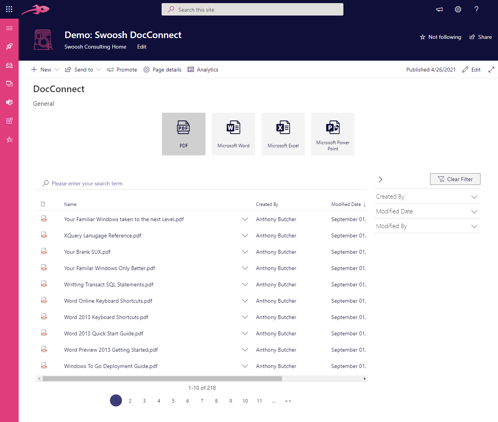
Task: Open the megaphone notifications icon
Action: pos(439,9)
